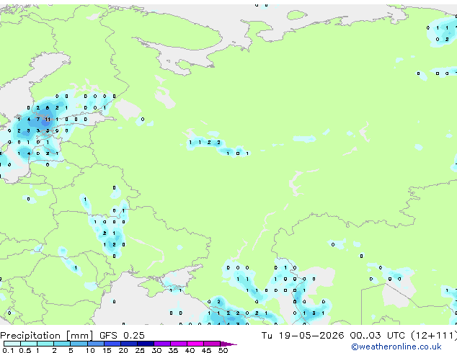Open the weatheronline.co.uk copyright link
The image size is (457, 353).
[x=396, y=347]
